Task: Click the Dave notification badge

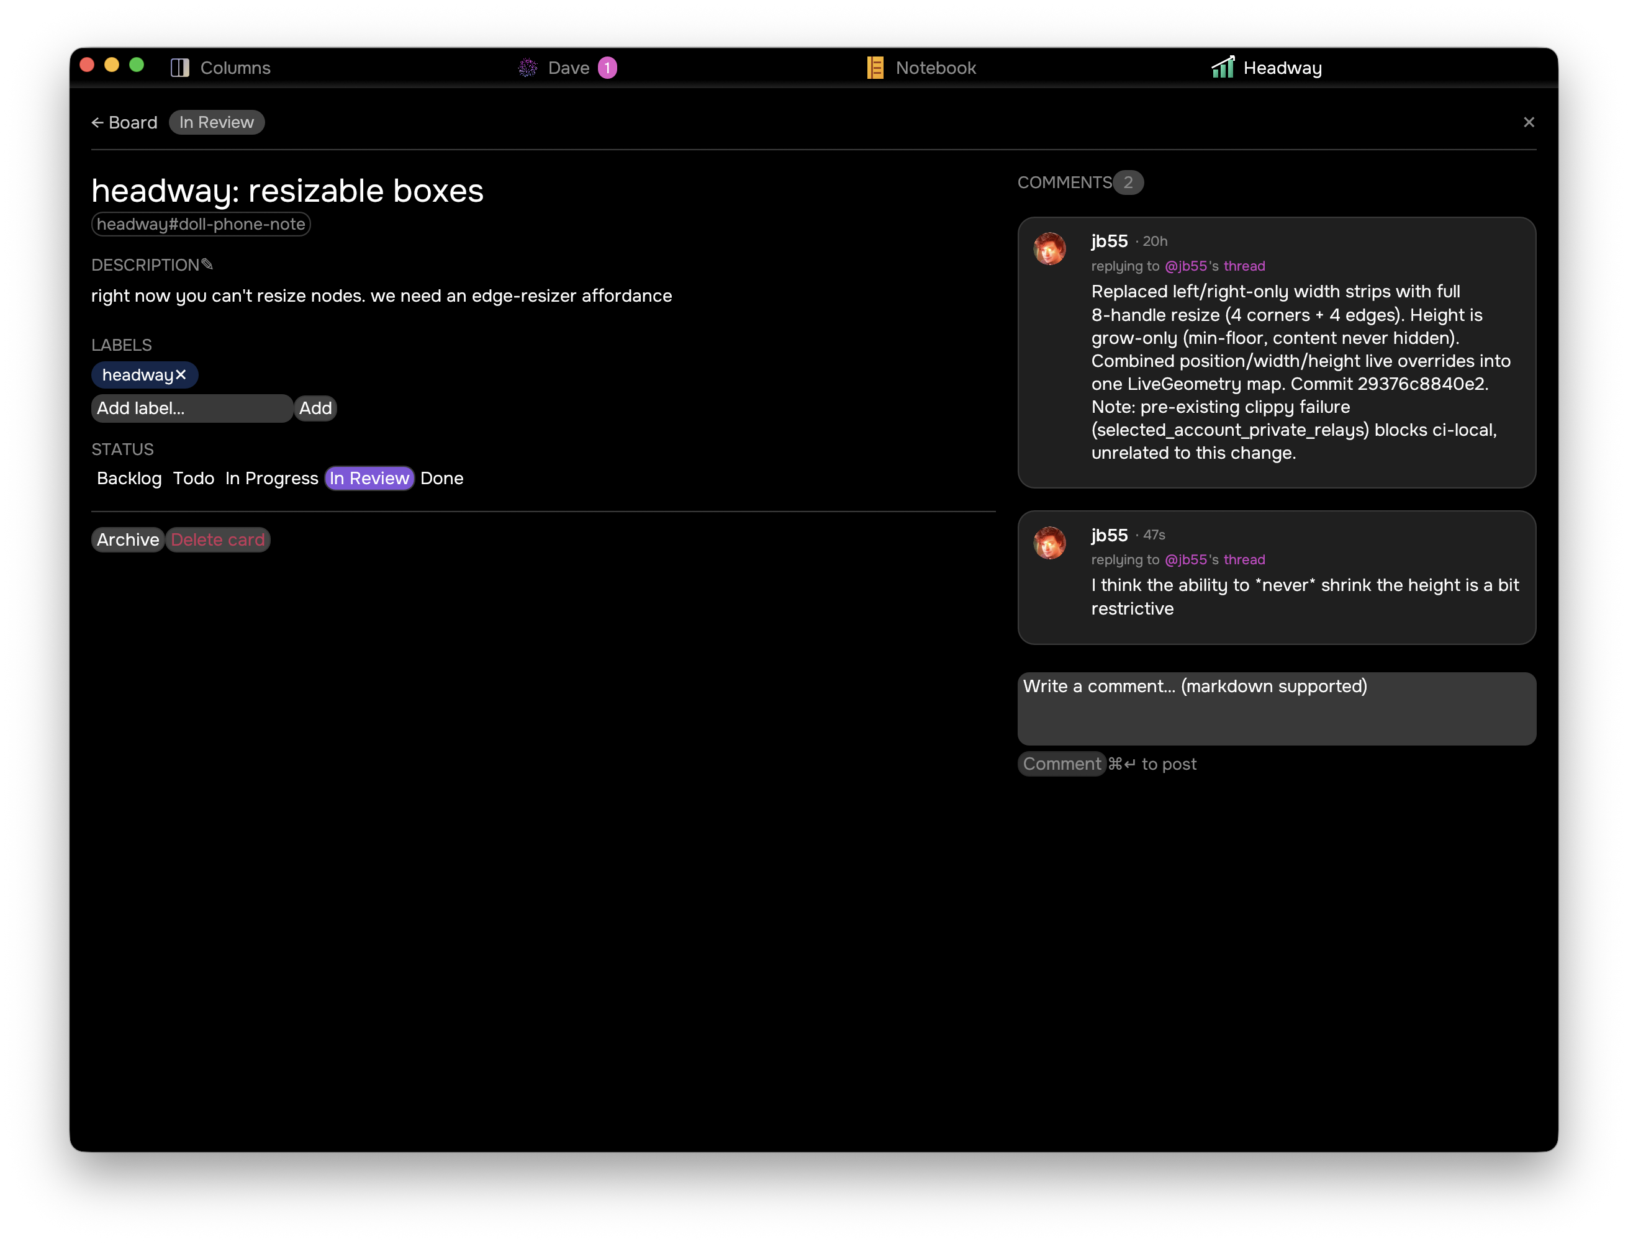Action: (607, 68)
